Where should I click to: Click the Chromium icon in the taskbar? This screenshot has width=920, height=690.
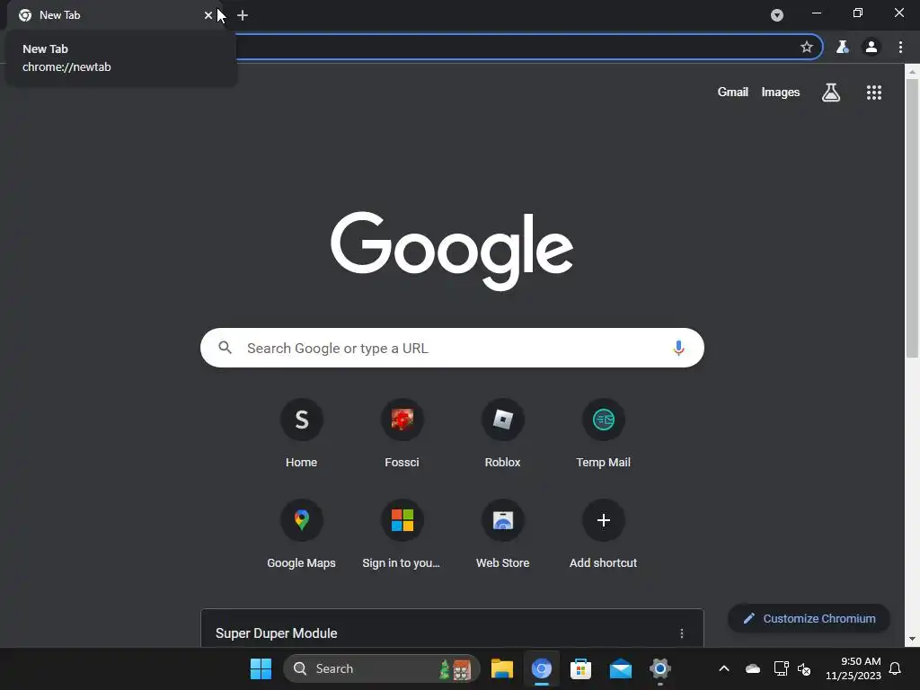[x=542, y=668]
